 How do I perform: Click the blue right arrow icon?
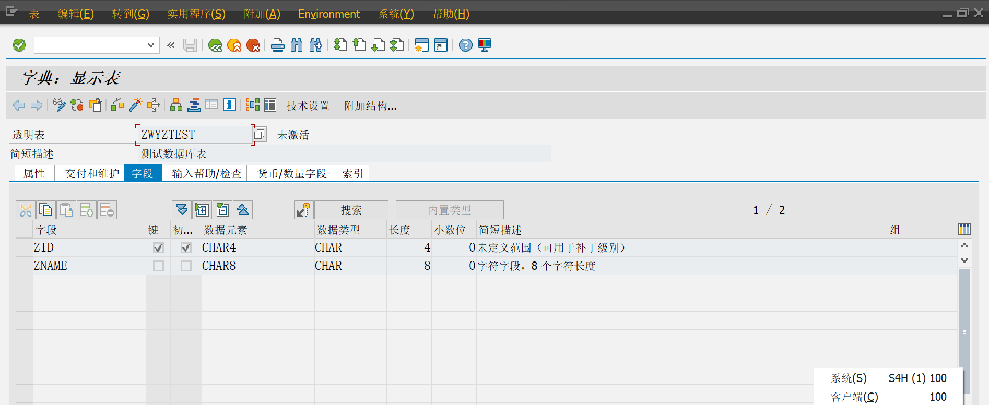[37, 105]
